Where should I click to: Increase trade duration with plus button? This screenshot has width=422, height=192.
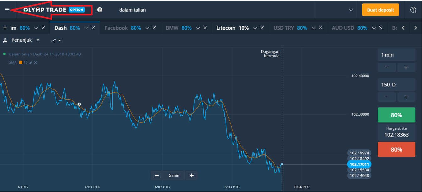406,67
